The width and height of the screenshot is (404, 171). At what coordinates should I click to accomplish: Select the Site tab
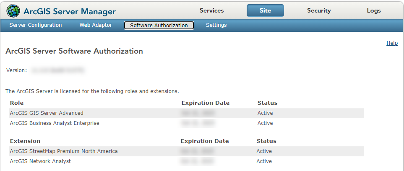click(x=266, y=10)
